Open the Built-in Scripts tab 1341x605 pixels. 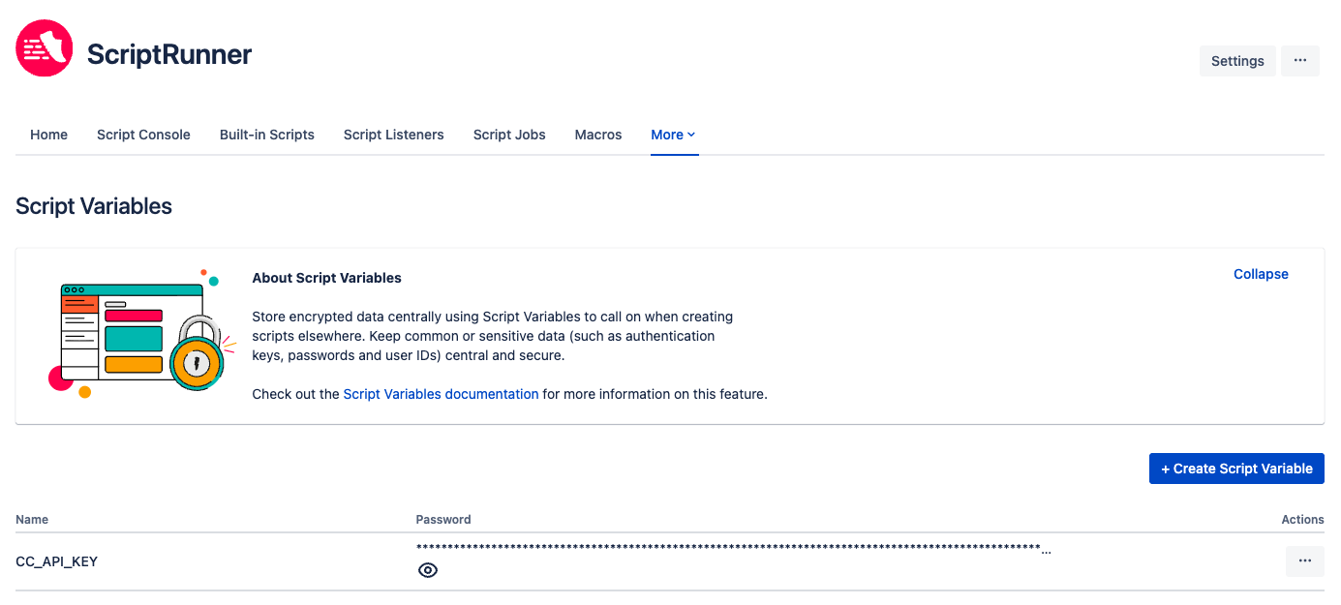[x=266, y=135]
